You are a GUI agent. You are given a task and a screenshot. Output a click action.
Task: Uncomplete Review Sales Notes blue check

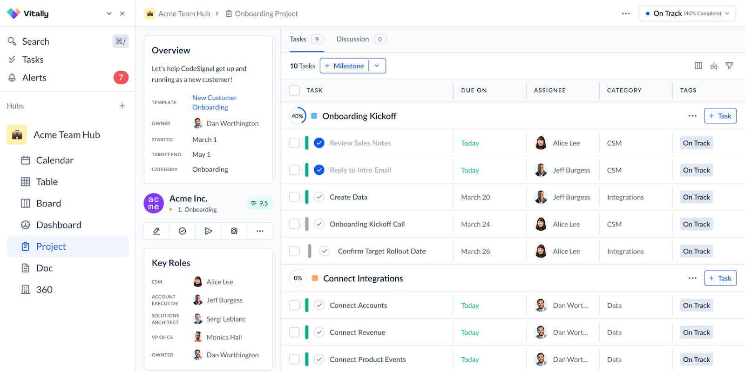point(319,143)
